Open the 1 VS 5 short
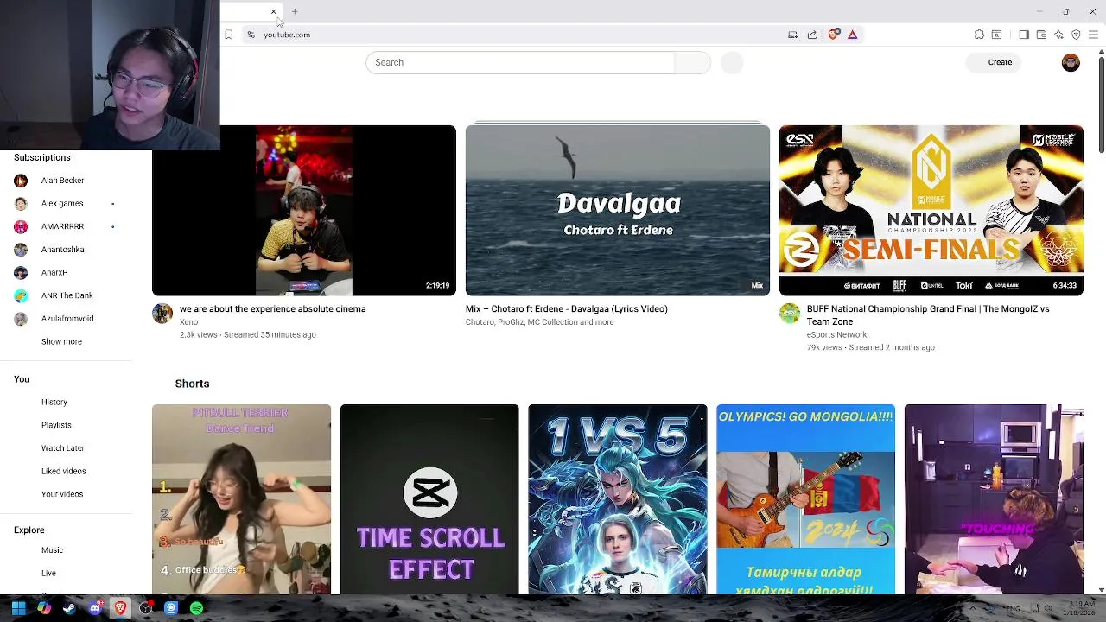 [617, 499]
